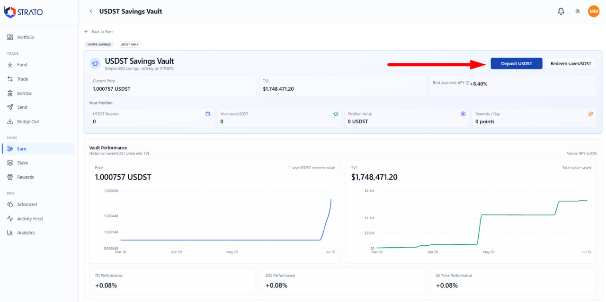Follow the Back to Earn link
The image size is (606, 302).
(x=98, y=32)
